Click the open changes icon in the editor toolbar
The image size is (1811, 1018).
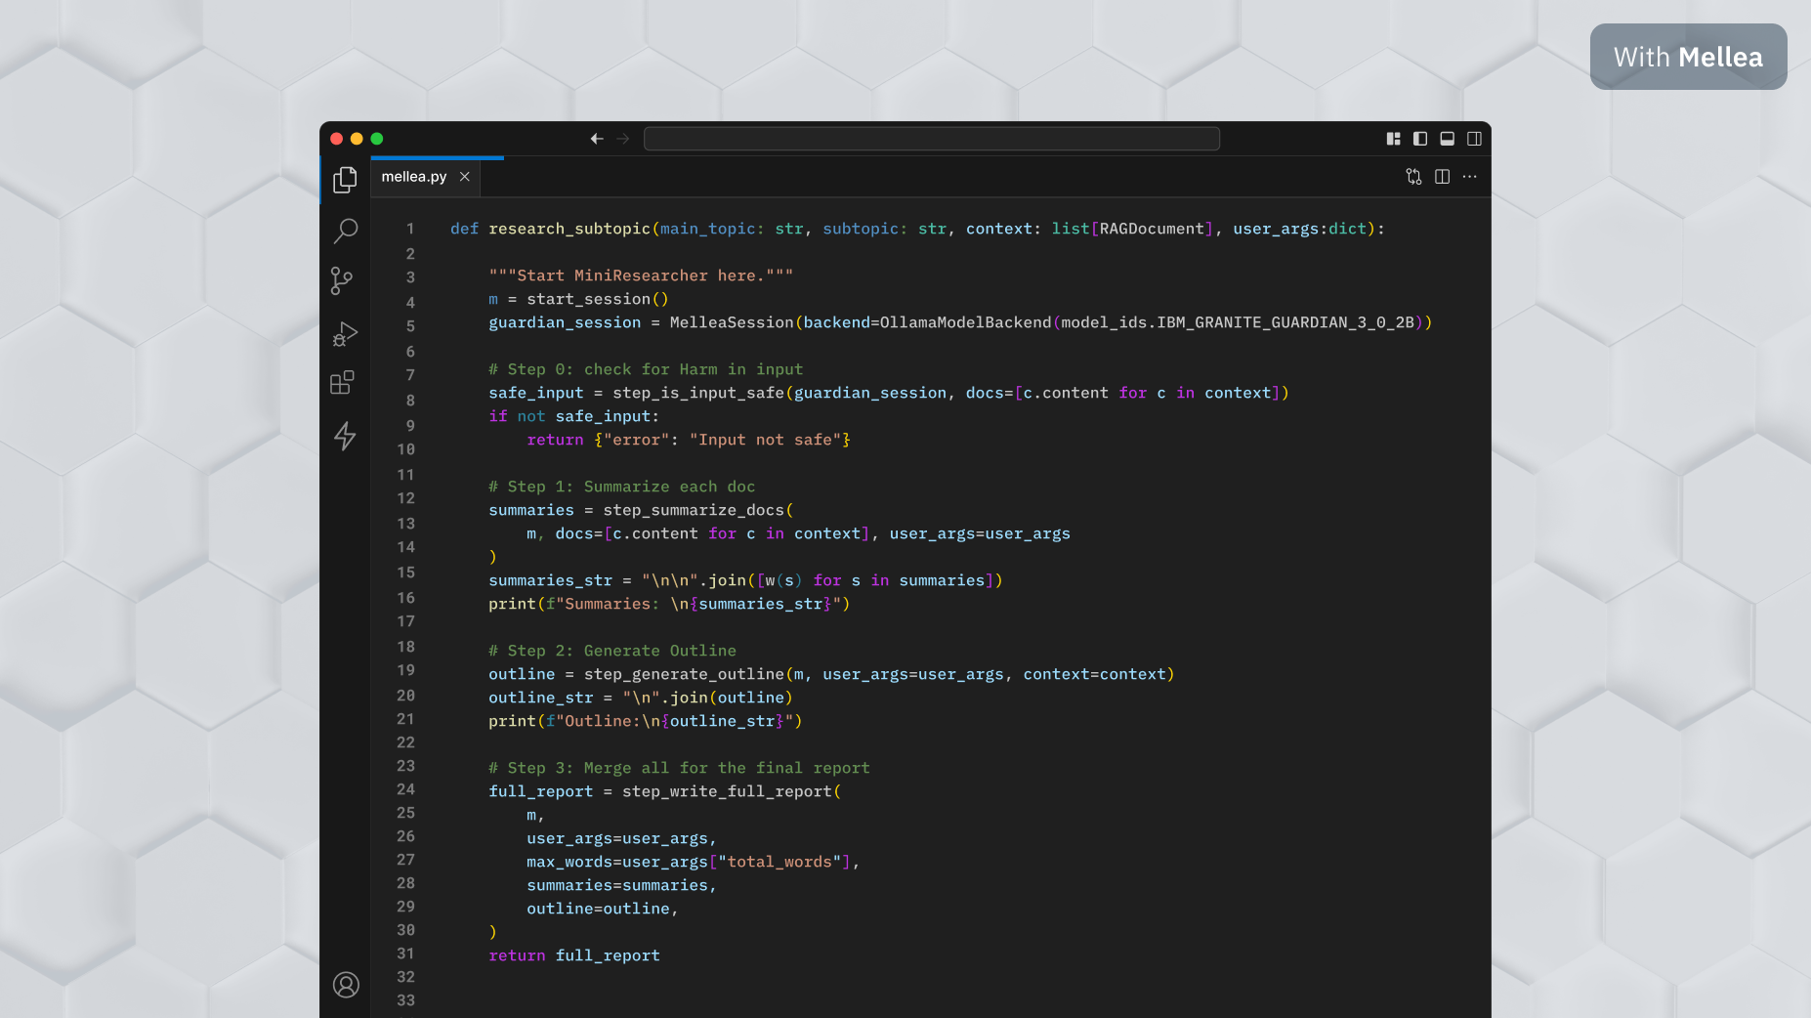pyautogui.click(x=1413, y=177)
